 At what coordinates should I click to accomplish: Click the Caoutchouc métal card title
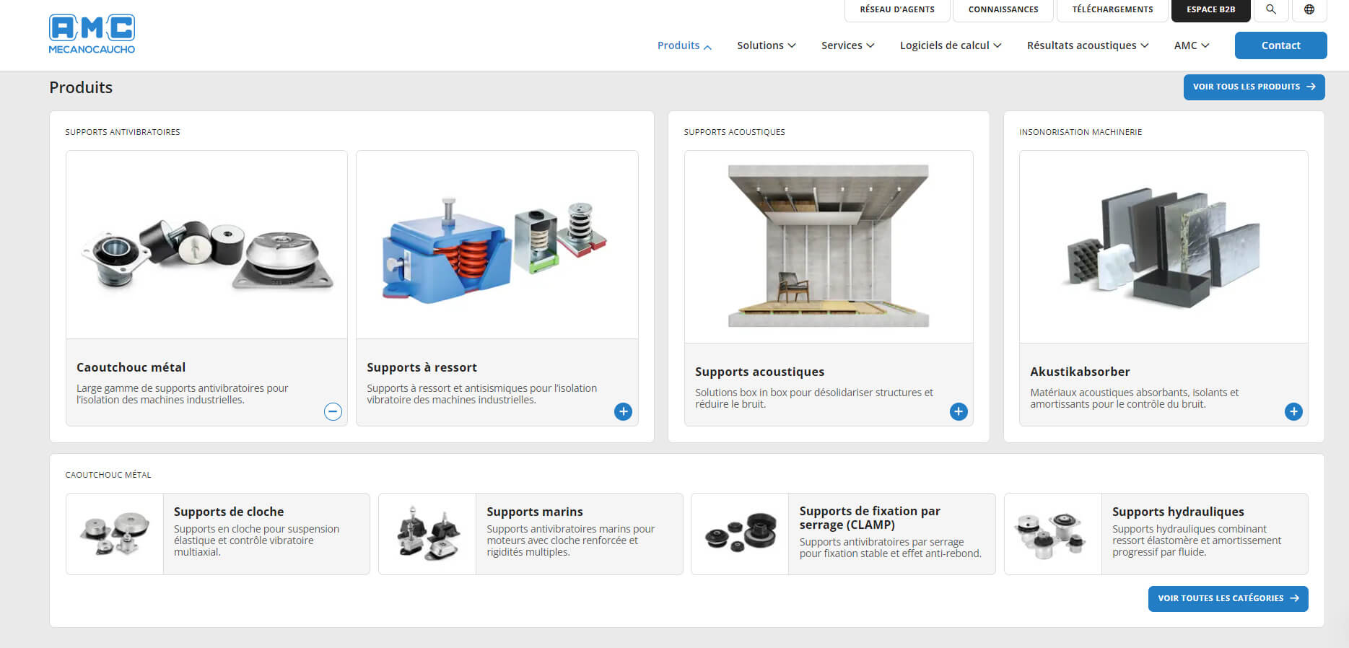coord(131,367)
